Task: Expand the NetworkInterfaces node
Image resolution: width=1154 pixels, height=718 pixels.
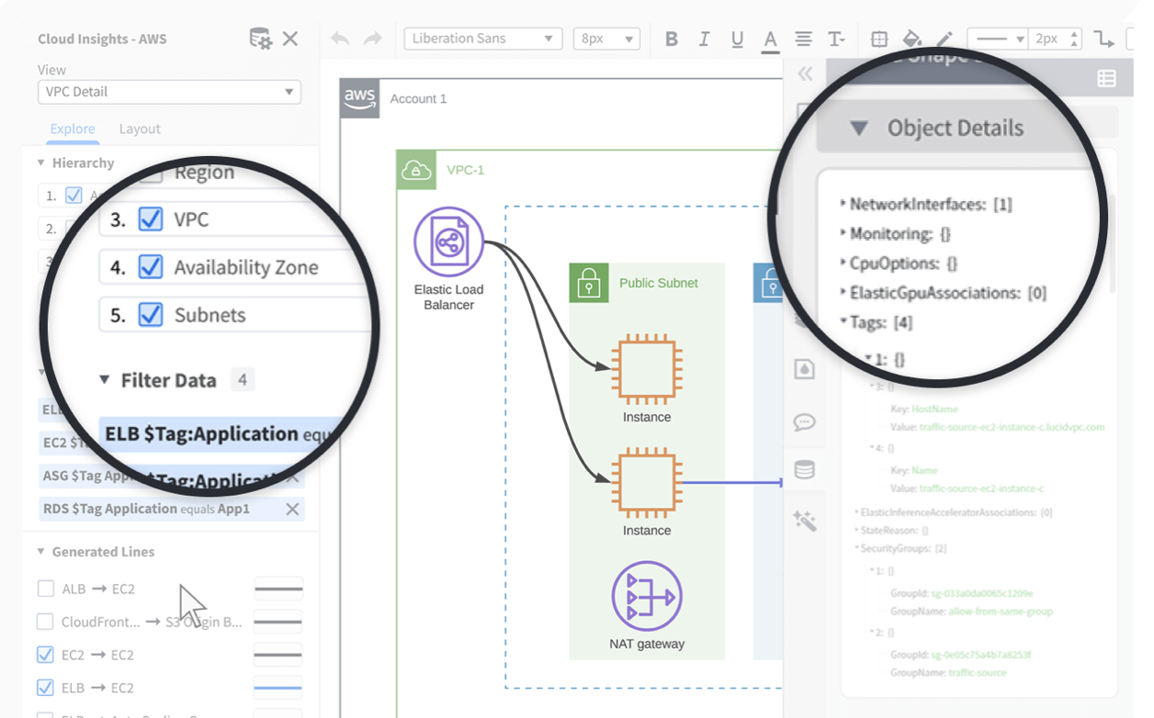Action: tap(843, 204)
